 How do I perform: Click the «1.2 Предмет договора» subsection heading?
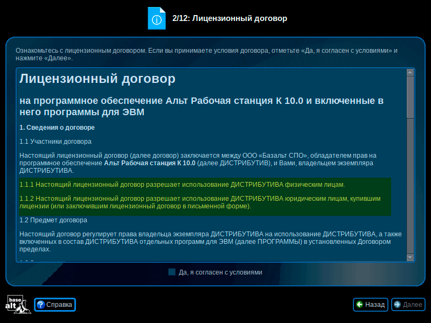[53, 220]
